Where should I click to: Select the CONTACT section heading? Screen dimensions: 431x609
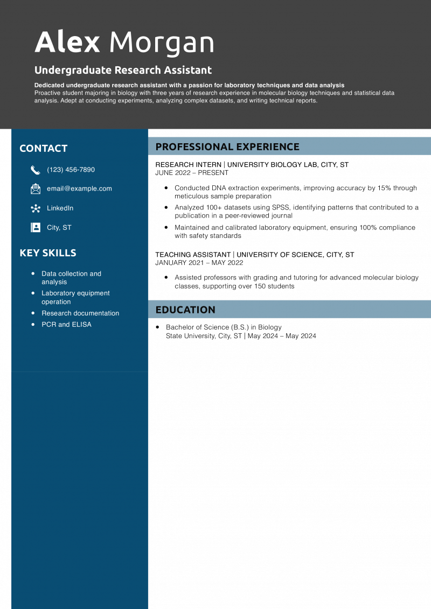[x=44, y=149]
